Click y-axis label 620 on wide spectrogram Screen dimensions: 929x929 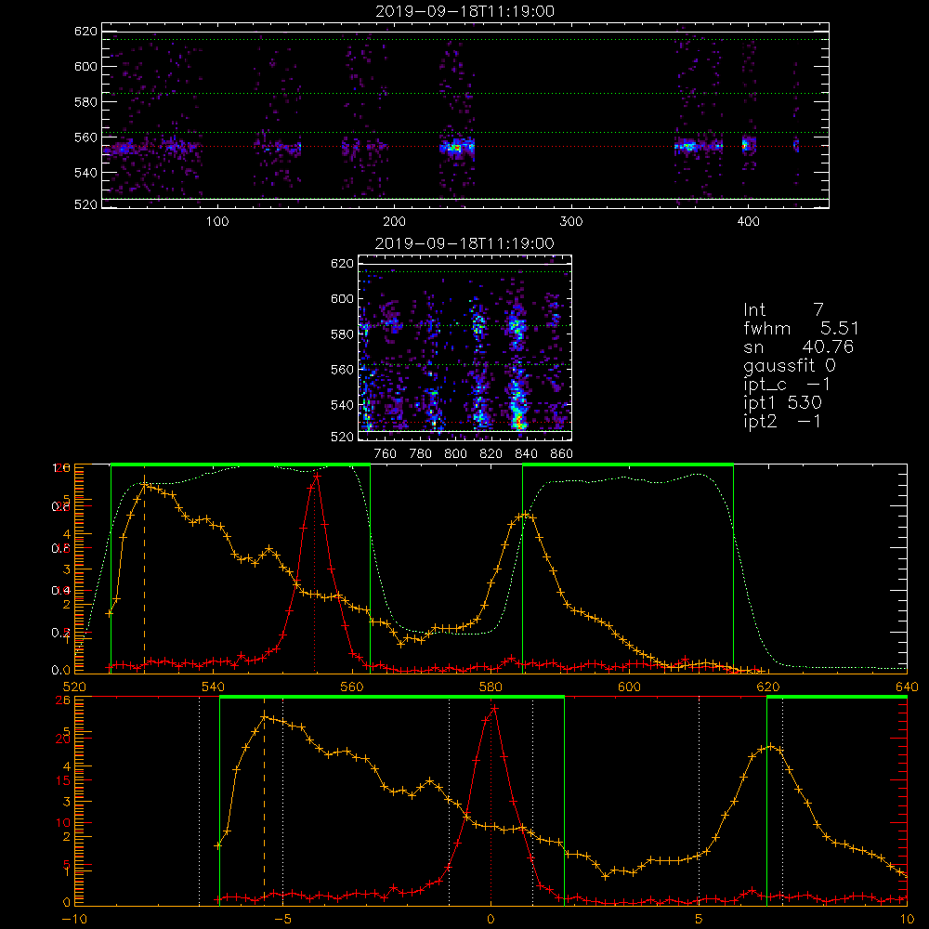85,31
